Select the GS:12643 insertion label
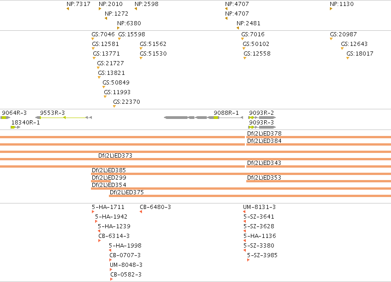 click(x=354, y=44)
